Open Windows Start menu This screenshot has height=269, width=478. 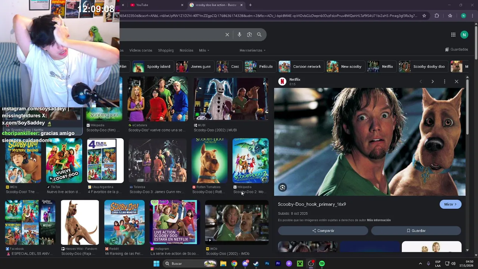pyautogui.click(x=156, y=264)
